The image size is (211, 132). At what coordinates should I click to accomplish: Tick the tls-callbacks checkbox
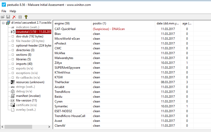(13, 78)
